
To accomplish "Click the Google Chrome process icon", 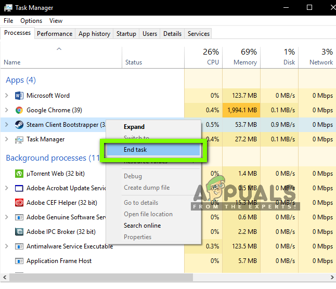I will [19, 110].
